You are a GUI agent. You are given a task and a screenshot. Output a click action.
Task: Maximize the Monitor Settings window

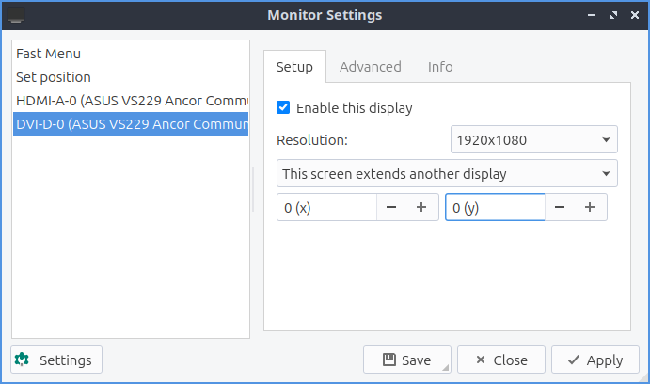(x=613, y=15)
